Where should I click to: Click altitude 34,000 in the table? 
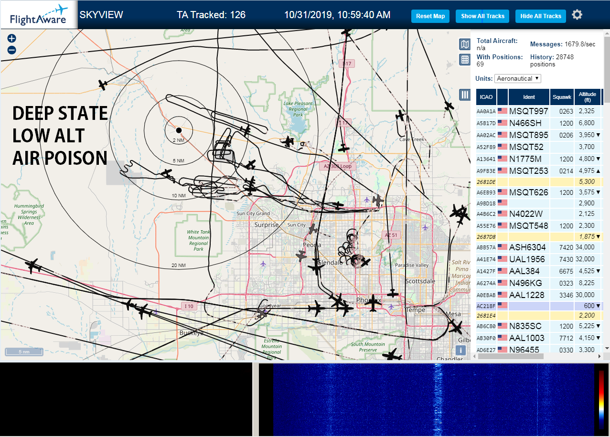click(x=585, y=247)
